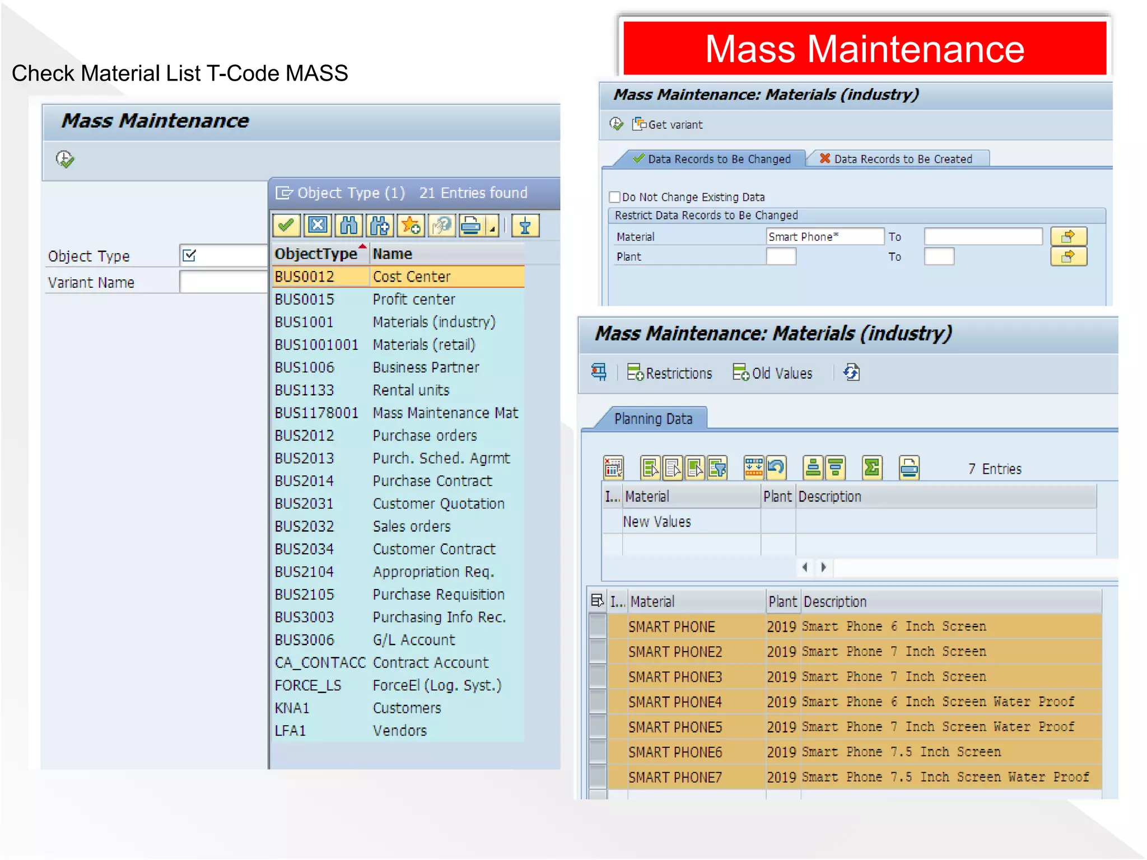
Task: Select row selector for SMART PHONE4
Action: click(x=598, y=702)
